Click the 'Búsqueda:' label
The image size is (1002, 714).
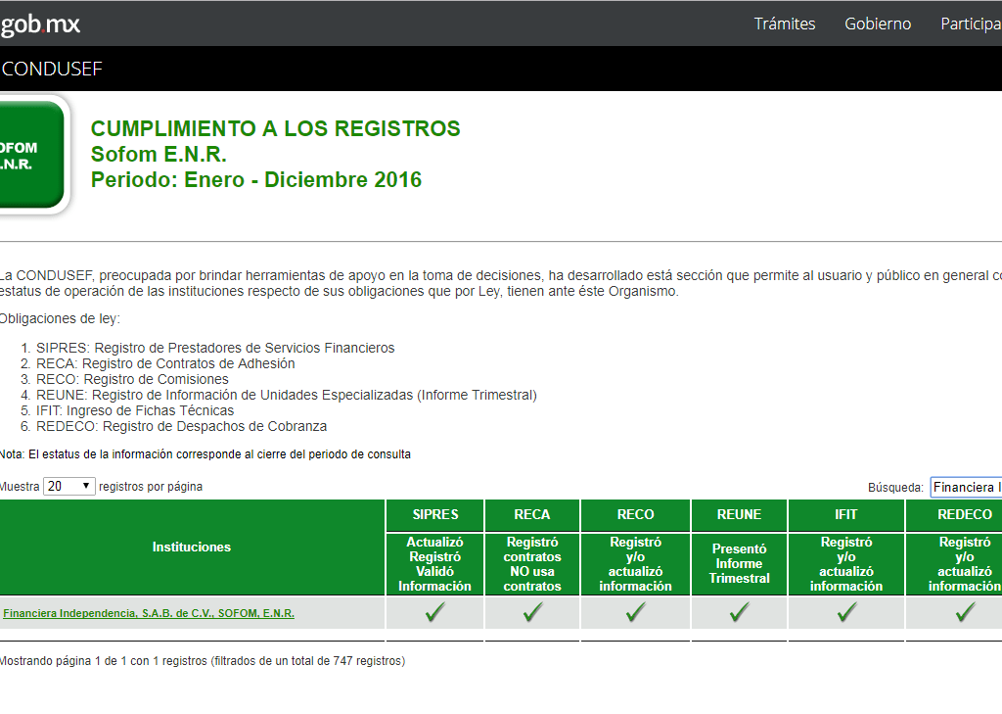coord(895,488)
